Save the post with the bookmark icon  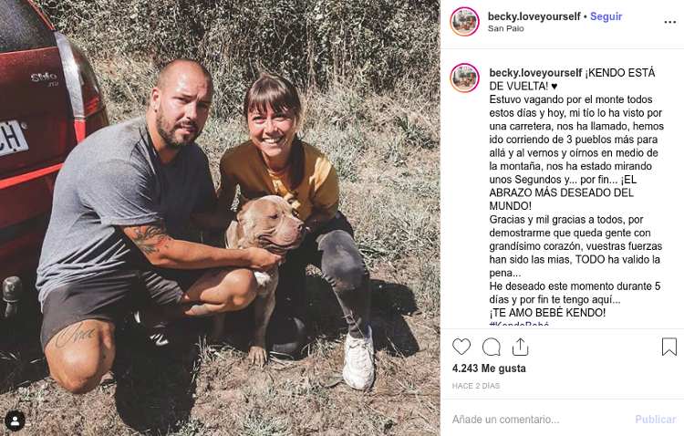pyautogui.click(x=668, y=347)
